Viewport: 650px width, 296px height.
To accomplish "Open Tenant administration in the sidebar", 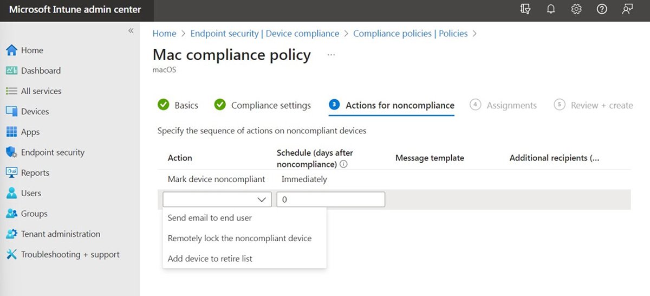I will (60, 234).
